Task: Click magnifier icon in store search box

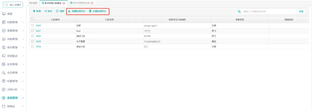Action: coord(239,11)
